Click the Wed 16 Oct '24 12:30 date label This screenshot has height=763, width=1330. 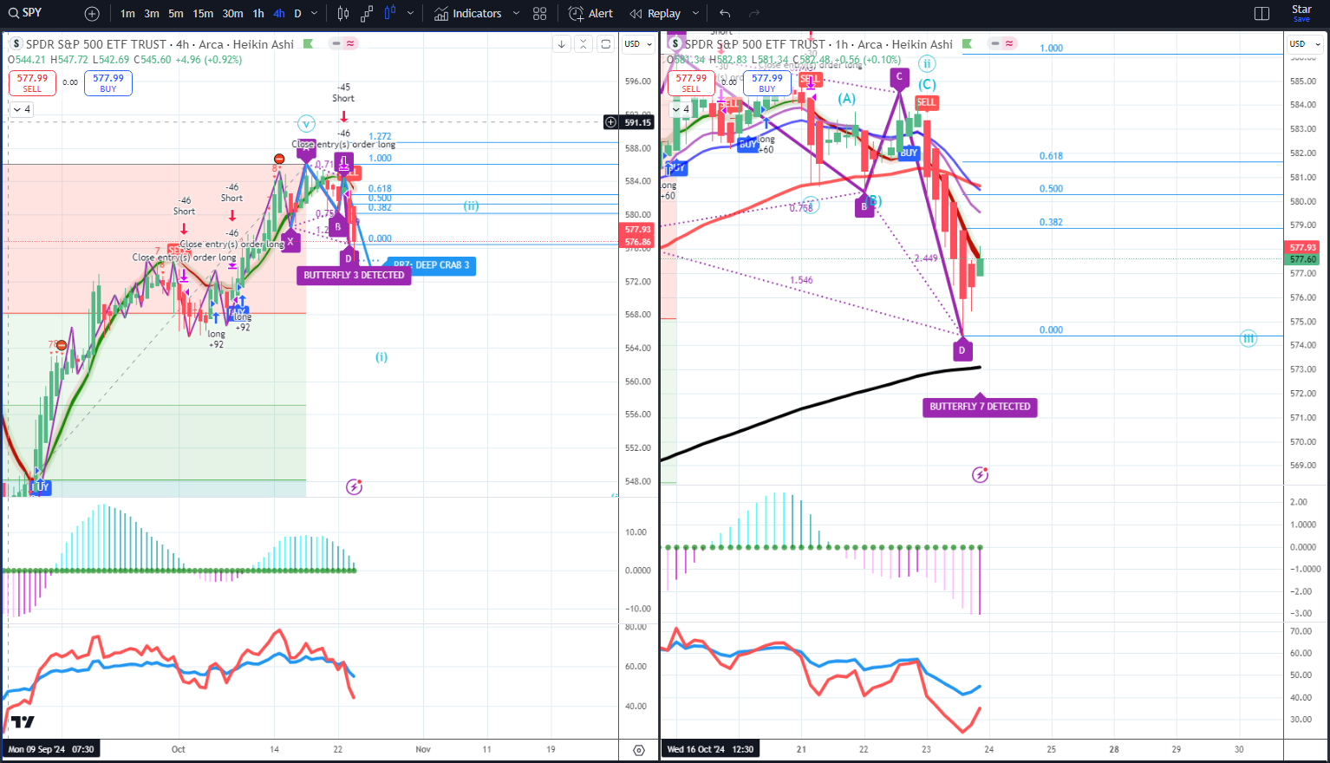[709, 749]
